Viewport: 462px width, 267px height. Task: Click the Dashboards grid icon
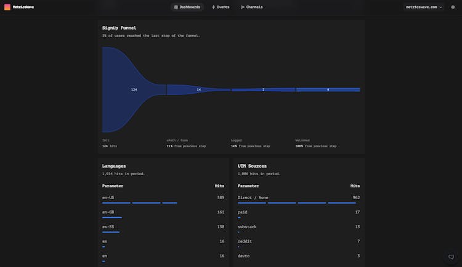176,7
